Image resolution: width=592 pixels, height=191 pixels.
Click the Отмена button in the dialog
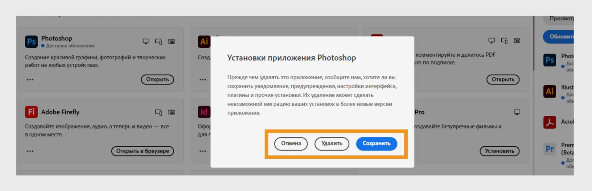point(291,144)
